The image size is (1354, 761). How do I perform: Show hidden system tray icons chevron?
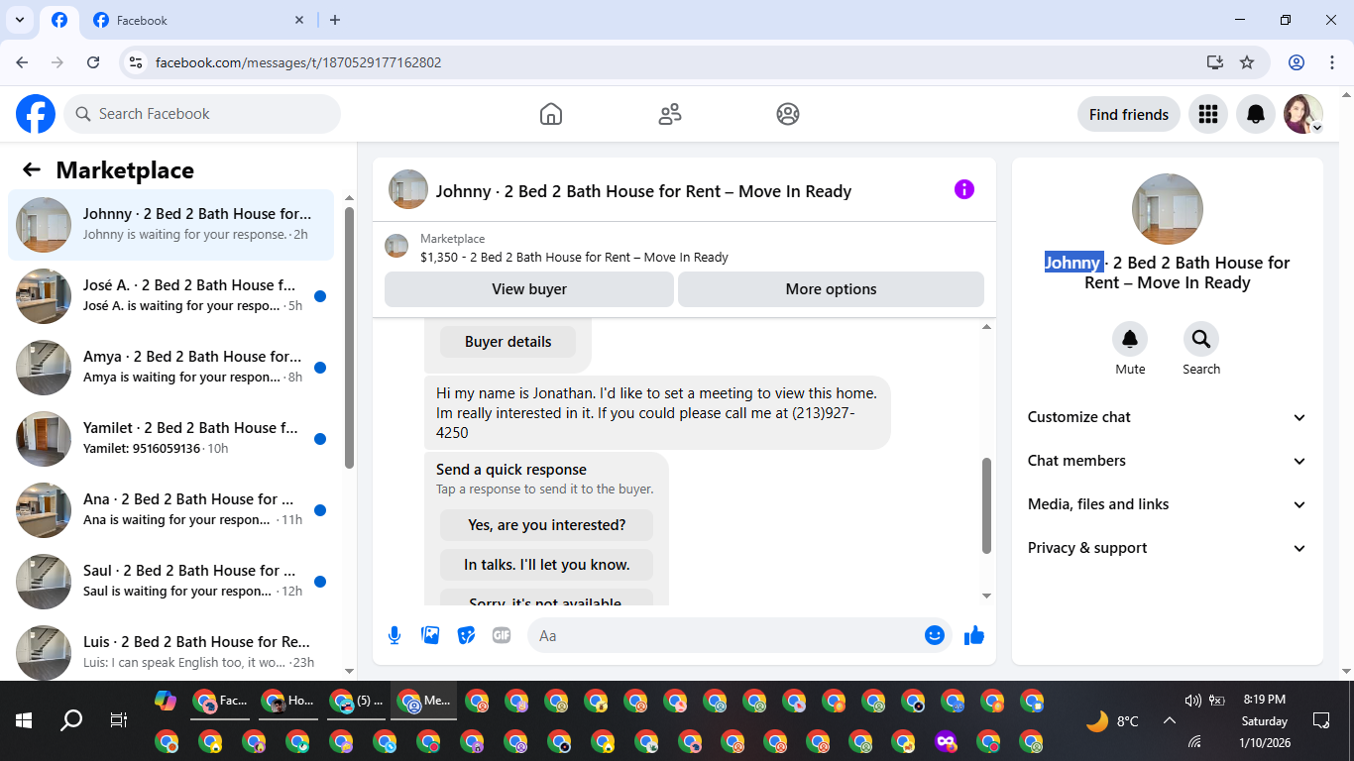[1169, 721]
